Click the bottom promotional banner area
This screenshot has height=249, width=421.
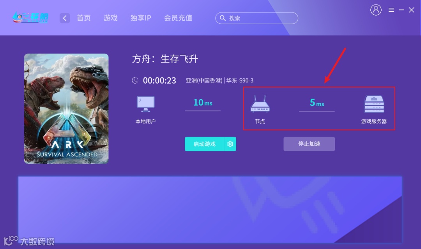point(210,210)
